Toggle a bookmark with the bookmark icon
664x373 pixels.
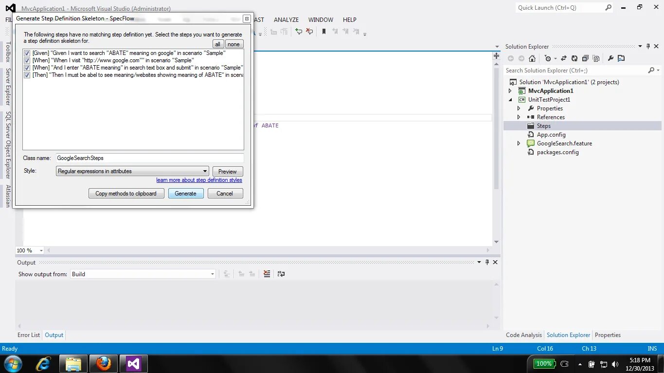click(324, 32)
